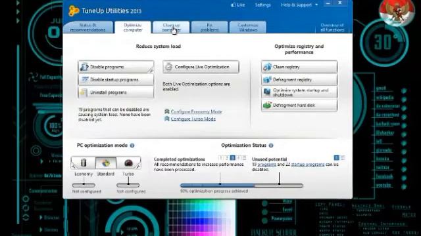Click the Garuda emblem desktop icon
The height and width of the screenshot is (236, 421).
click(397, 12)
